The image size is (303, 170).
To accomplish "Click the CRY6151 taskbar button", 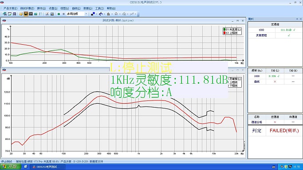I will (48, 167).
